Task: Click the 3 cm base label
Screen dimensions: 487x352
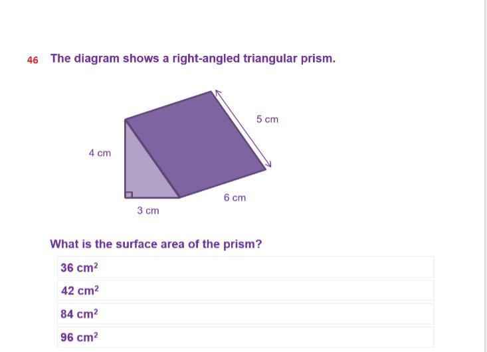Action: click(148, 211)
